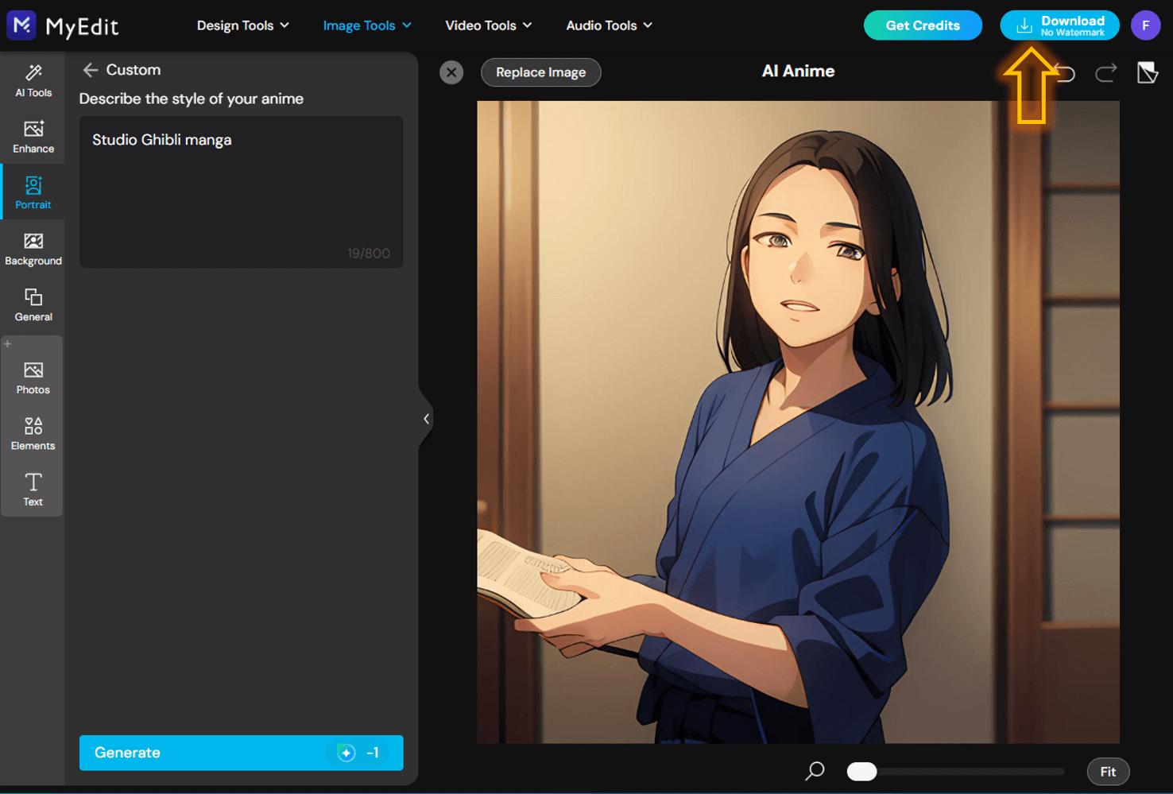Click the Studio Ghibli manga text field
The height and width of the screenshot is (794, 1173).
pos(240,191)
